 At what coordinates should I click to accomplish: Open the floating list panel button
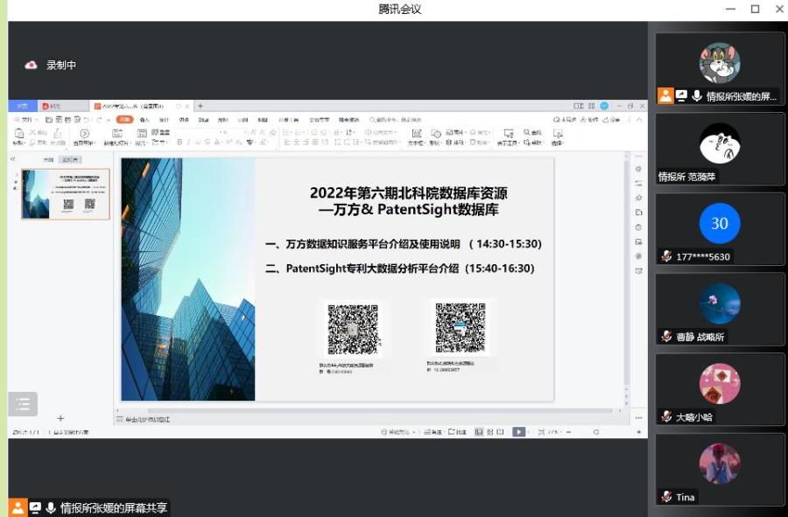23,403
